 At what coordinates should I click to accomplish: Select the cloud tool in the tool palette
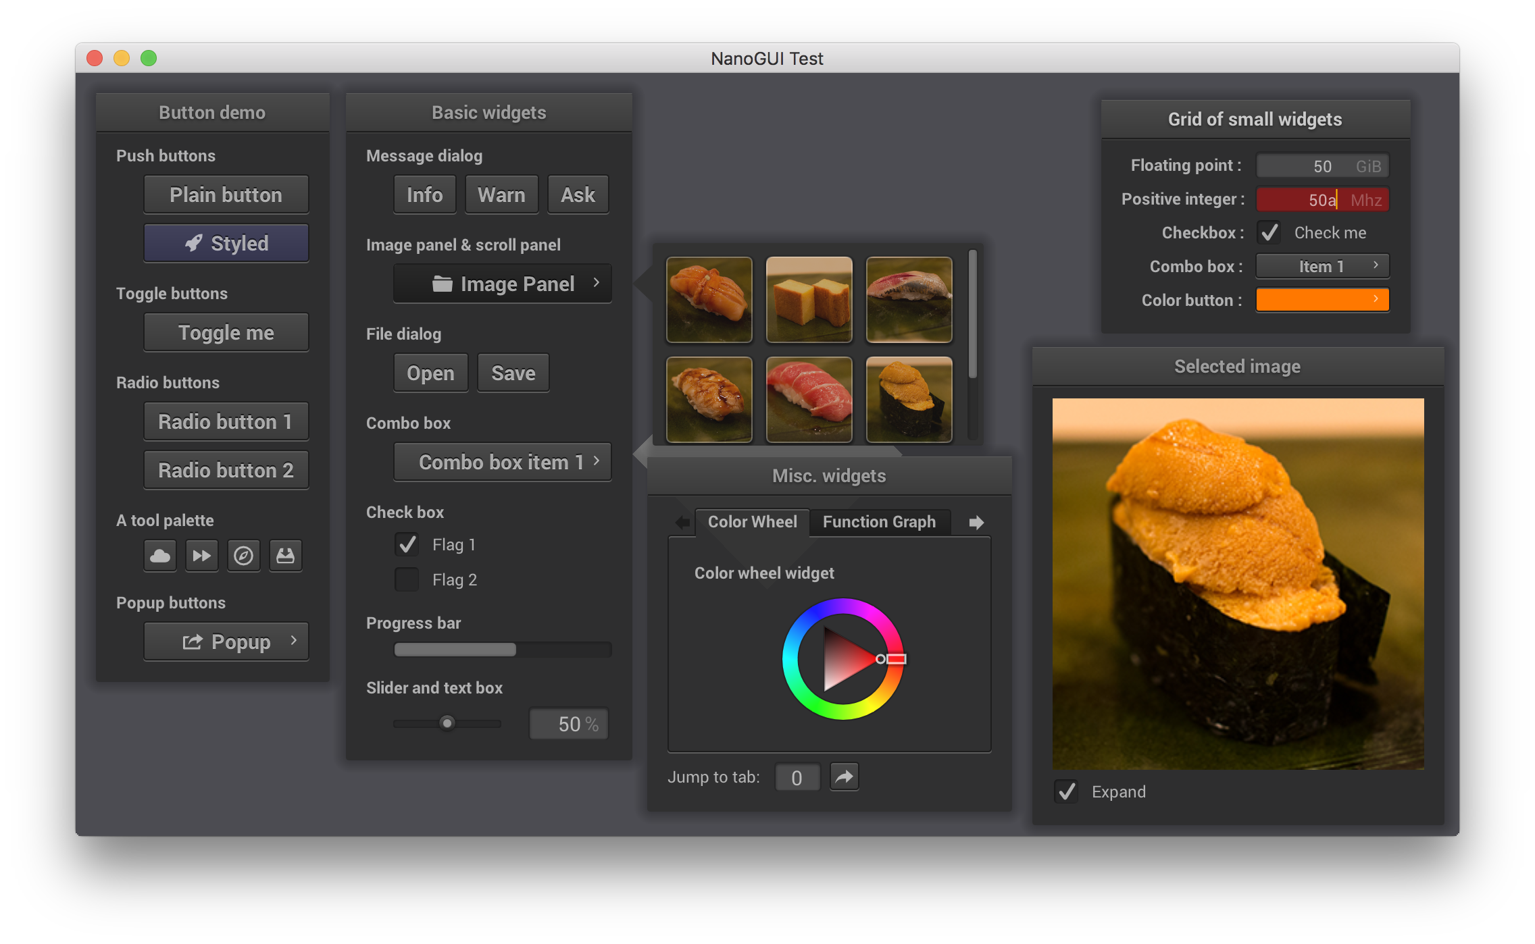[x=159, y=555]
